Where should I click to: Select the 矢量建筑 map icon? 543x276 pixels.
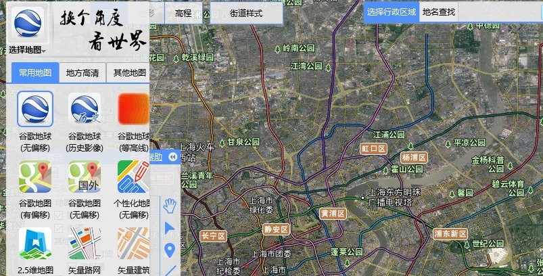133,244
